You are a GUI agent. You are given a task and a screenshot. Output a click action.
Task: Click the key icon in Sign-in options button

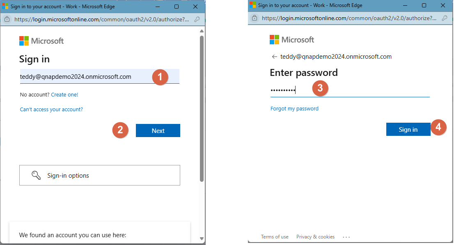click(36, 175)
